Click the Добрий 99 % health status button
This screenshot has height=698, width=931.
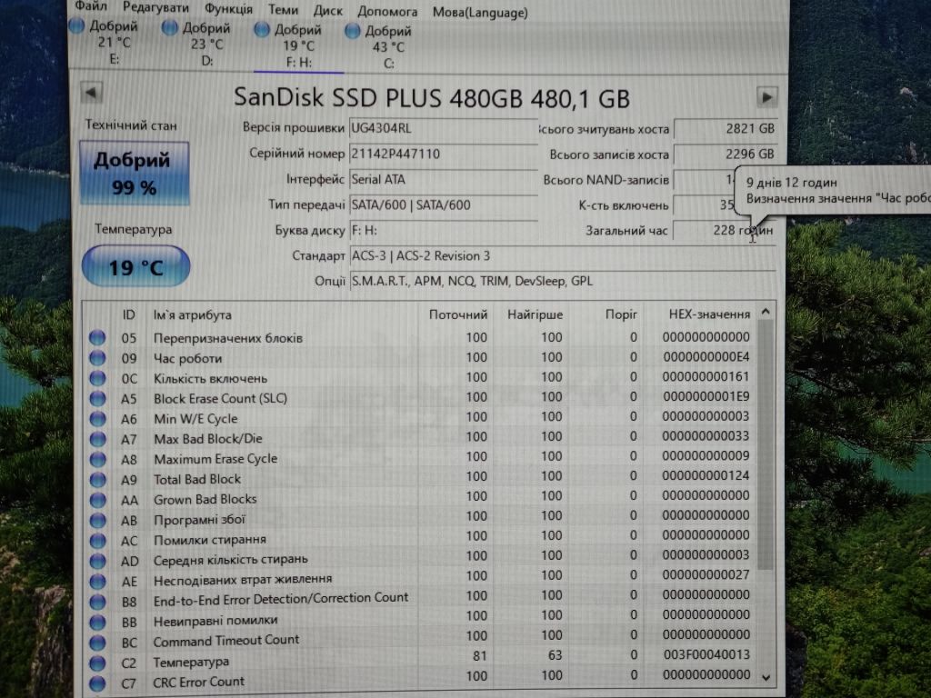click(135, 174)
